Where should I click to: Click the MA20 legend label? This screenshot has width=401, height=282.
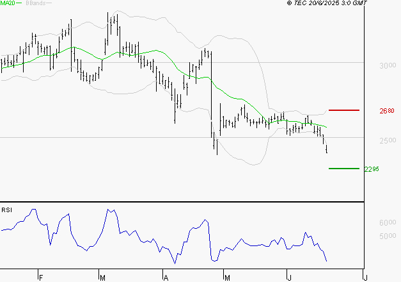7,3
